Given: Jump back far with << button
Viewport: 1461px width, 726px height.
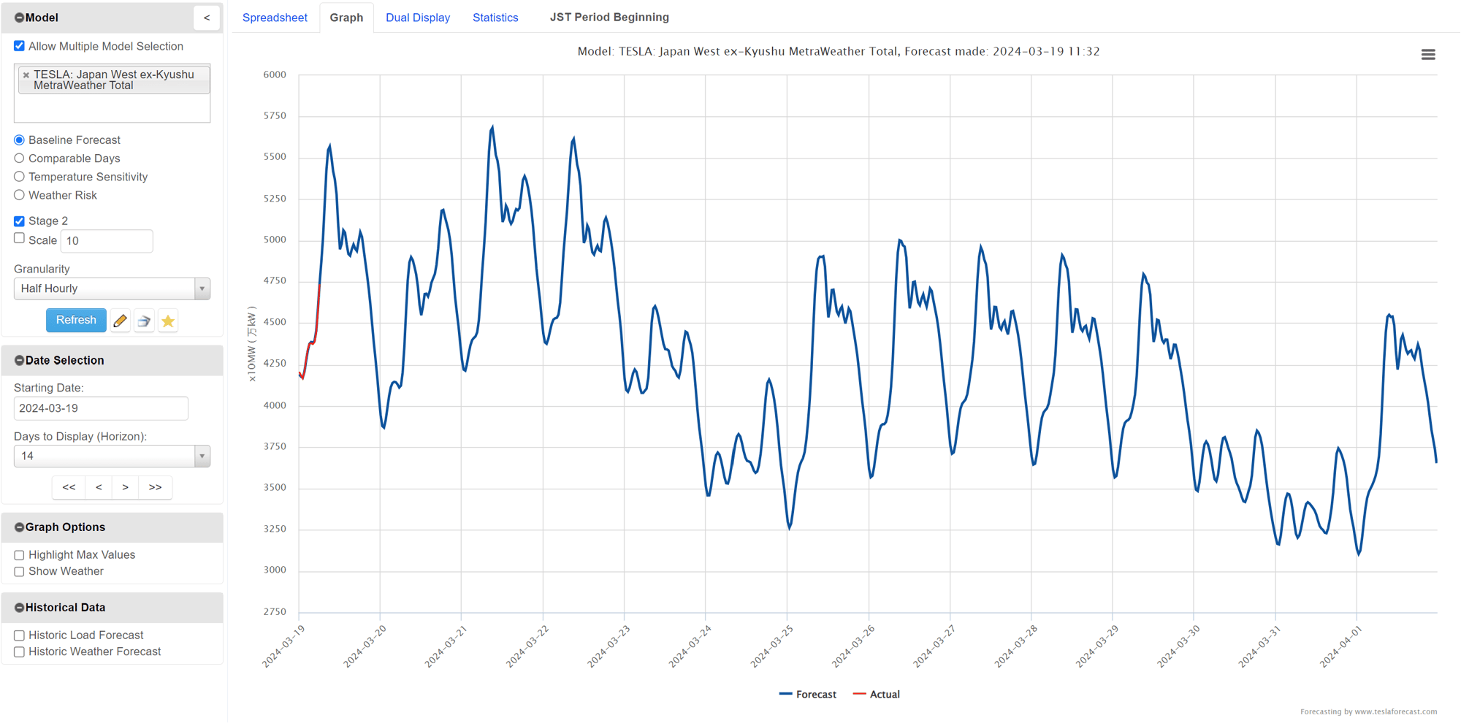Looking at the screenshot, I should coord(69,487).
